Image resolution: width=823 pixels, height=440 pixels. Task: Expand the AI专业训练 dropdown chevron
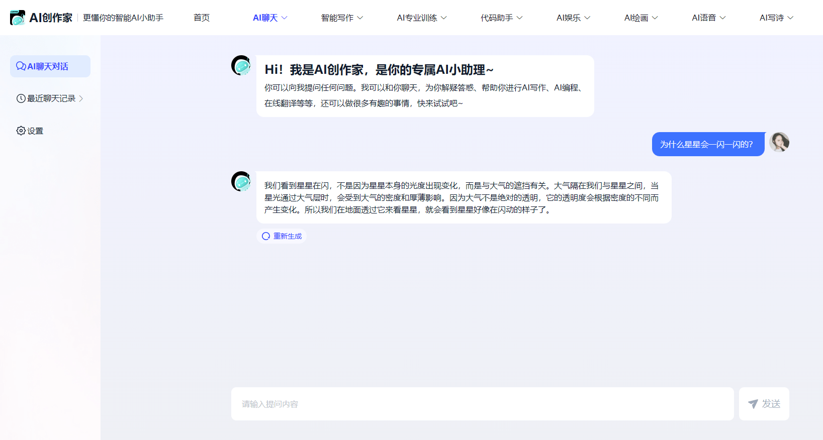tap(443, 18)
